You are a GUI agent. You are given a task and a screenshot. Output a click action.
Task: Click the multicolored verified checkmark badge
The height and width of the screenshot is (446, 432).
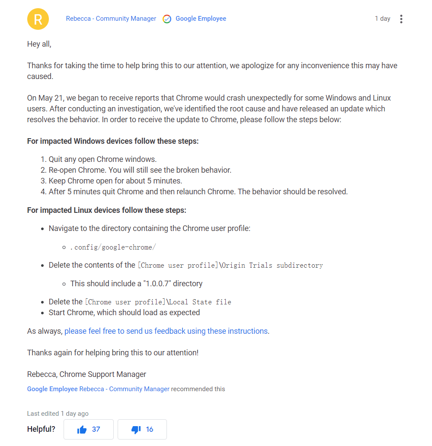[167, 19]
